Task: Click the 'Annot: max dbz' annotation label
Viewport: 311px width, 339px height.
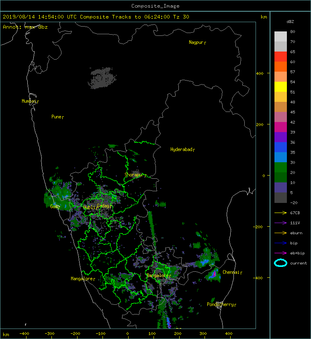Action: coord(25,27)
